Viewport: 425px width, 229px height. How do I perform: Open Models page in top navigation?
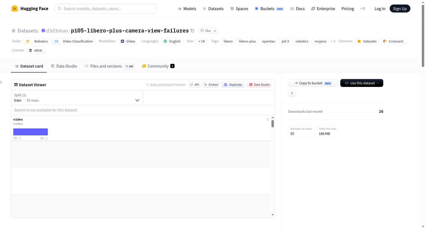pyautogui.click(x=187, y=9)
